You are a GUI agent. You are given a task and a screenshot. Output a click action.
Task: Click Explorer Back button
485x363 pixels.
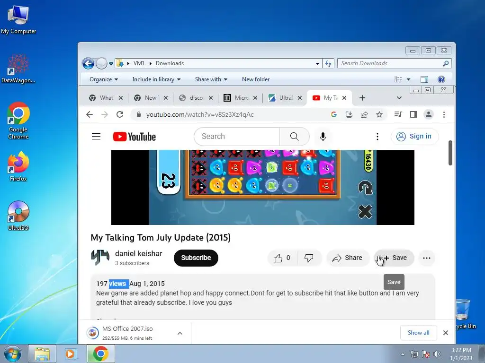tap(88, 64)
